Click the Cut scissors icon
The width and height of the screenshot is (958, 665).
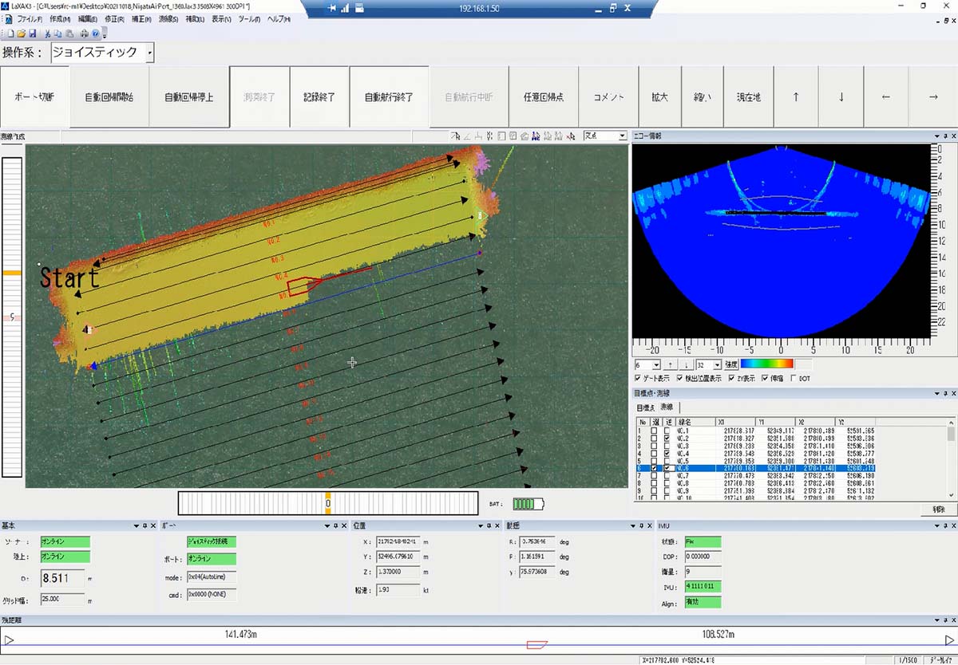pos(48,34)
